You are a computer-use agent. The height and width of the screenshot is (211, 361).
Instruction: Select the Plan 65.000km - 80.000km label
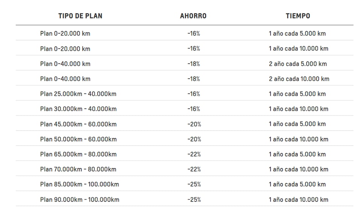point(78,154)
